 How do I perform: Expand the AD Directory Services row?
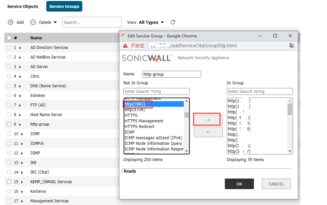click(x=20, y=48)
